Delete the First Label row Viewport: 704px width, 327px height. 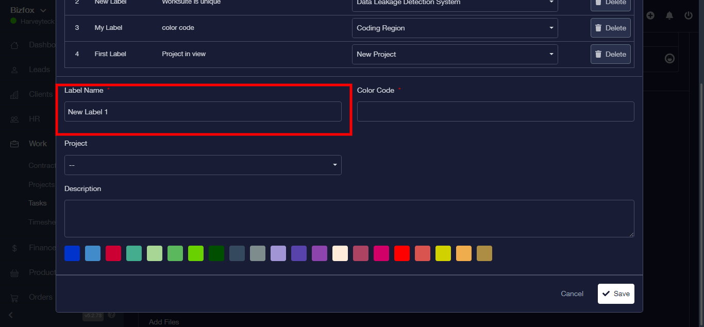pos(610,54)
